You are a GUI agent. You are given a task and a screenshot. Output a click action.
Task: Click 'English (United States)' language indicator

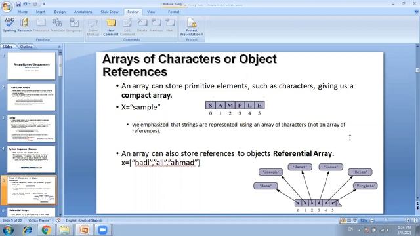[x=83, y=220]
